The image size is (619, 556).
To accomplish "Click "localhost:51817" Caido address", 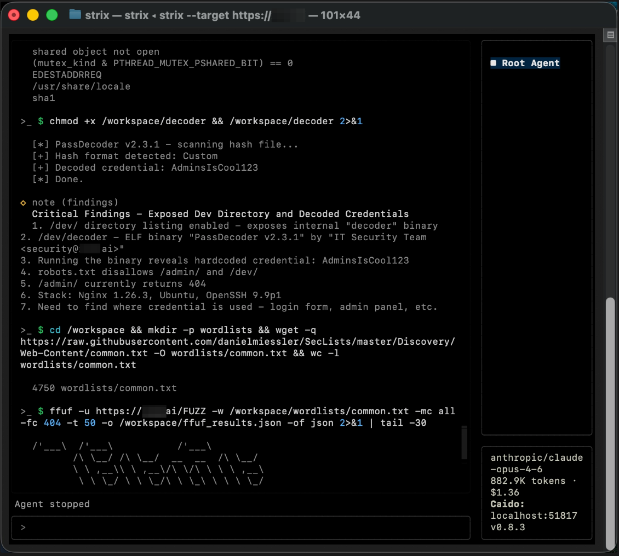I will click(x=534, y=516).
